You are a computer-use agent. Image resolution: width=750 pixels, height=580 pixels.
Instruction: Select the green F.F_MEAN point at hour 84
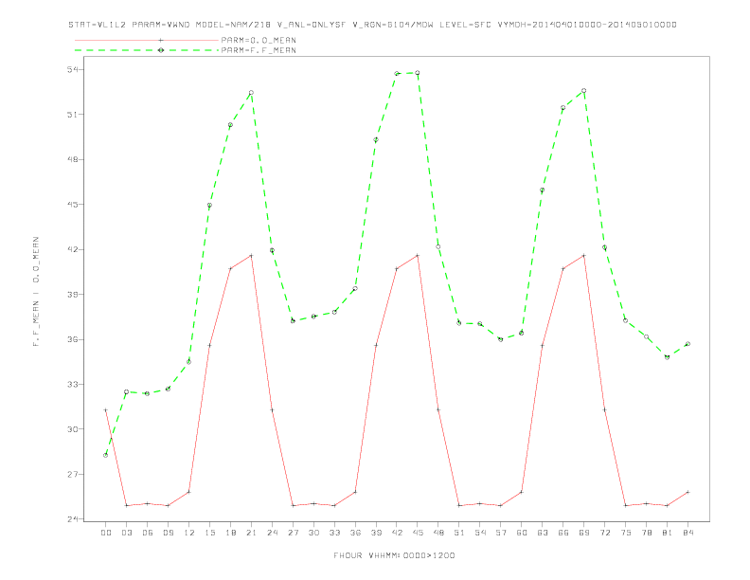click(687, 344)
